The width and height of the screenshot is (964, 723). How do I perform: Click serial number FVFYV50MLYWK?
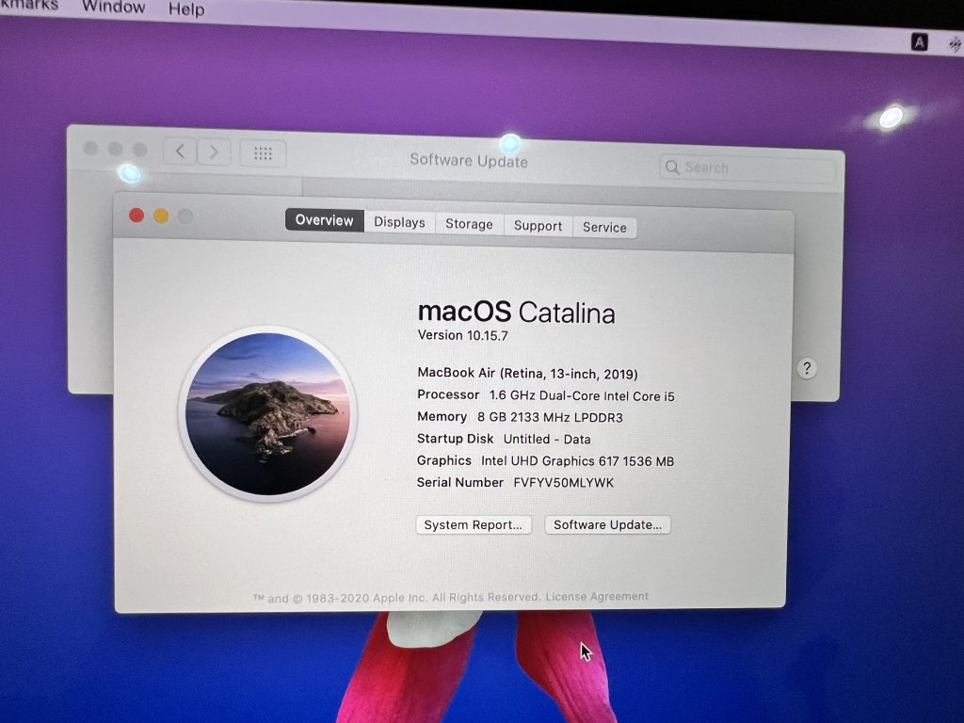click(563, 483)
